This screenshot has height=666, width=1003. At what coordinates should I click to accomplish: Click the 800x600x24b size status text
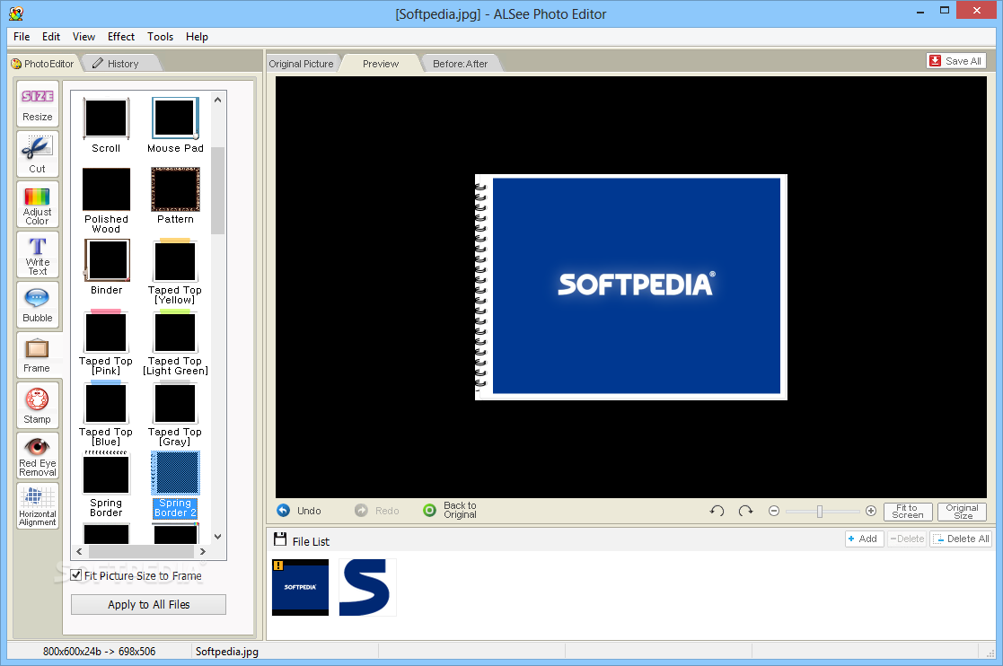pos(99,652)
